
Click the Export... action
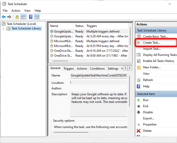click(x=148, y=118)
